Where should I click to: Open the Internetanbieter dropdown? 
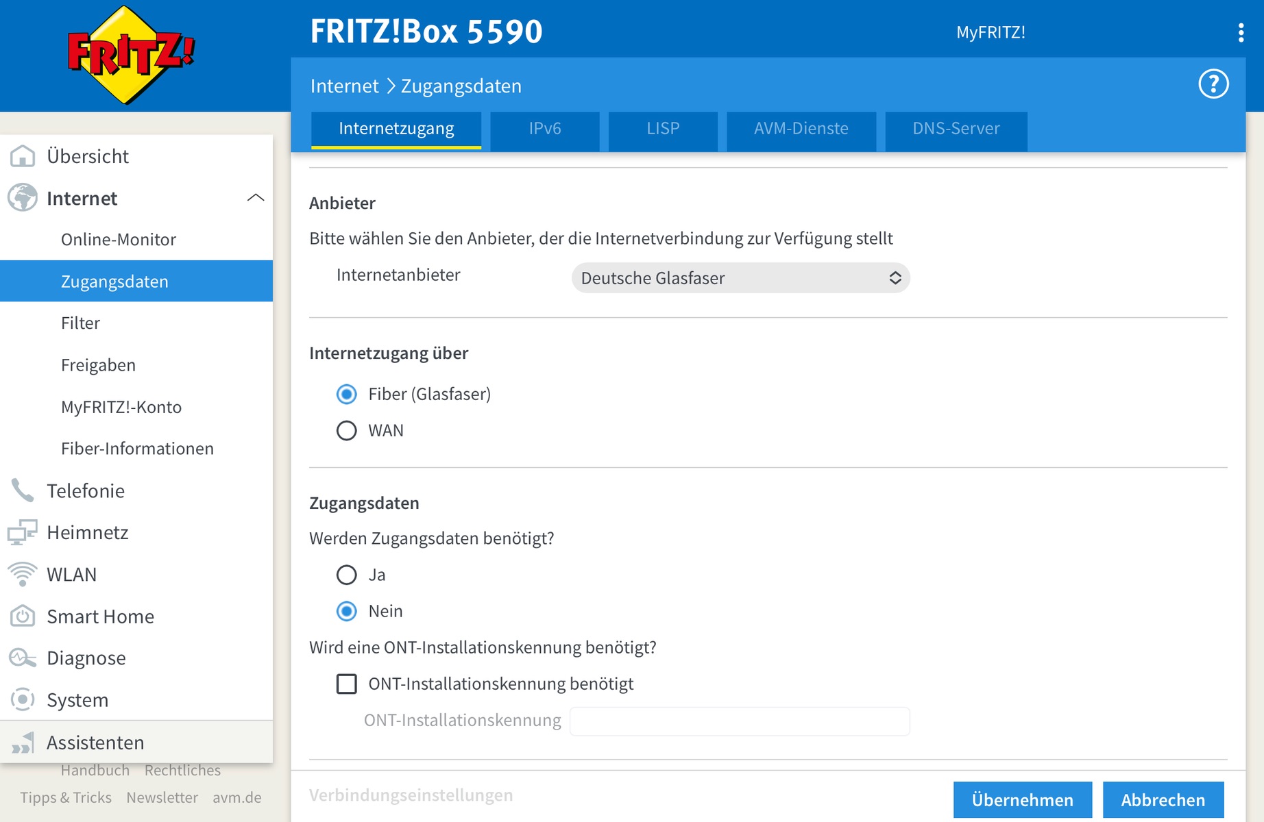pos(740,278)
